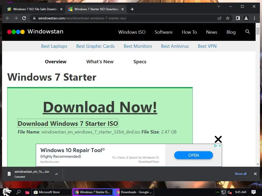Close the downloads bar

(x=255, y=174)
